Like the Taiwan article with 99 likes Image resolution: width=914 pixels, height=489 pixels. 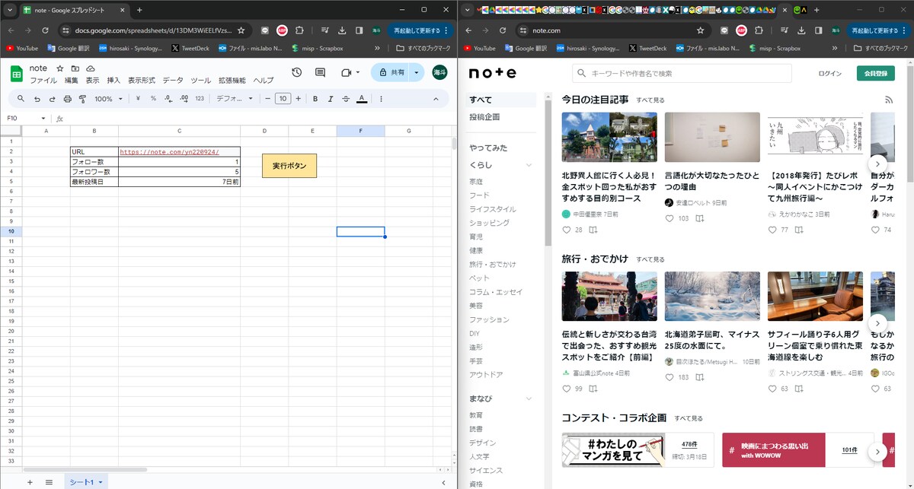(x=566, y=389)
